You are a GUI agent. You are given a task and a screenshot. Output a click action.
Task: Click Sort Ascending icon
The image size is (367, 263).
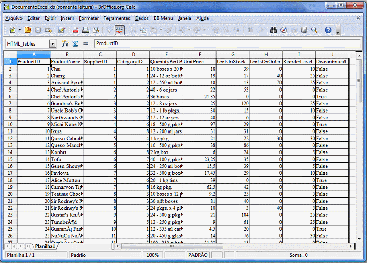226,30
